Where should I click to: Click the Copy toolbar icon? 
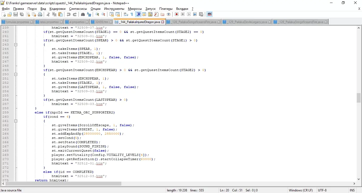(54, 14)
